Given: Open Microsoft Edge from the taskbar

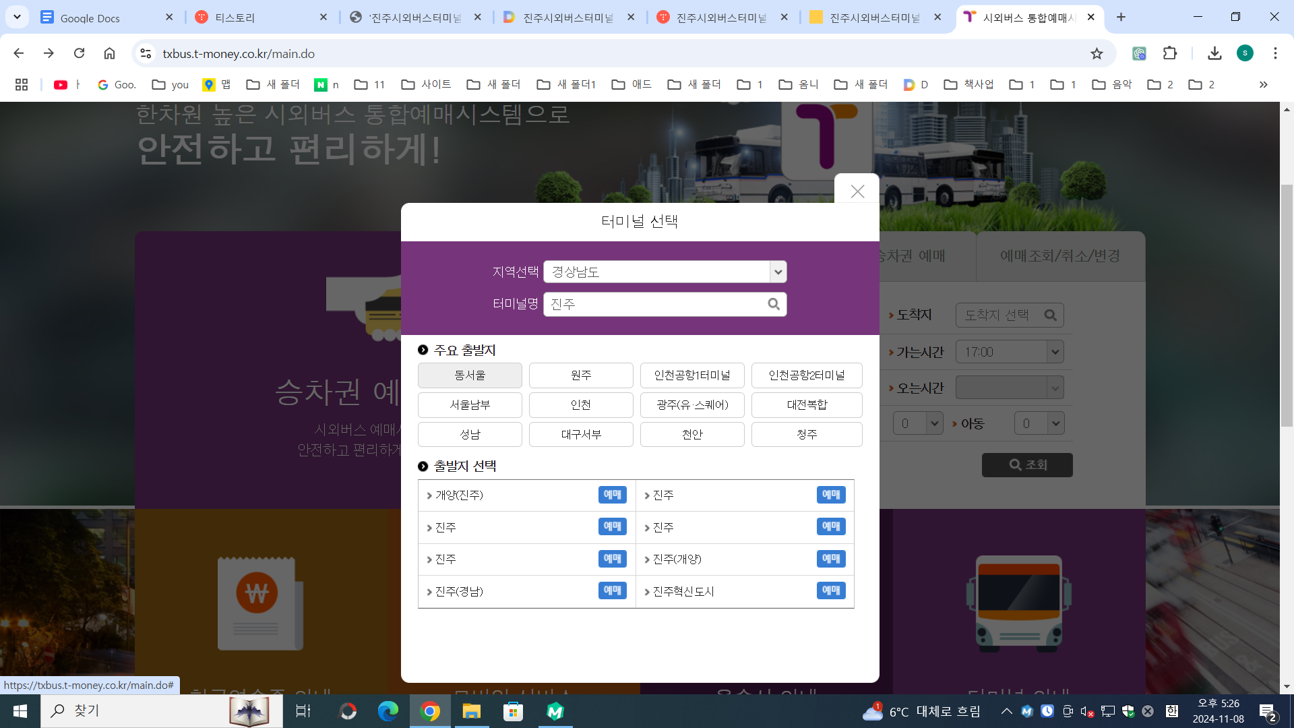Looking at the screenshot, I should (388, 711).
